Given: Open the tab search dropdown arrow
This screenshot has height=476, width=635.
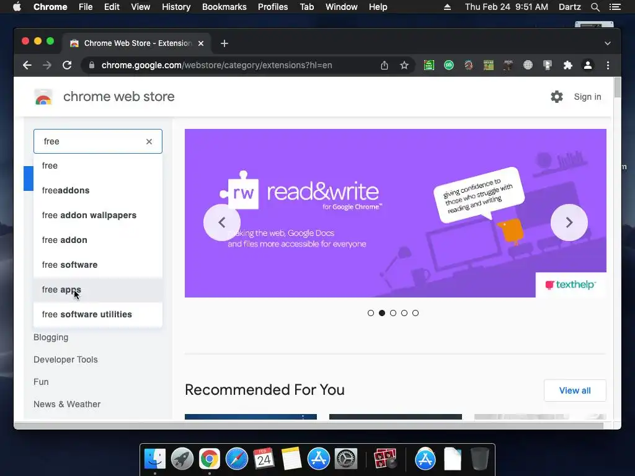Looking at the screenshot, I should point(608,43).
